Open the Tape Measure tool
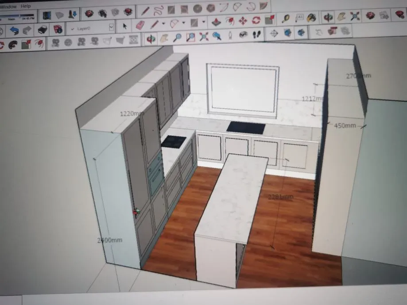 tap(286, 18)
